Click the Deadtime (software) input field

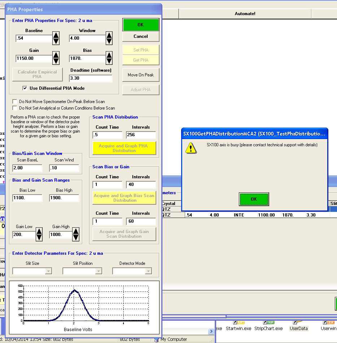click(91, 78)
